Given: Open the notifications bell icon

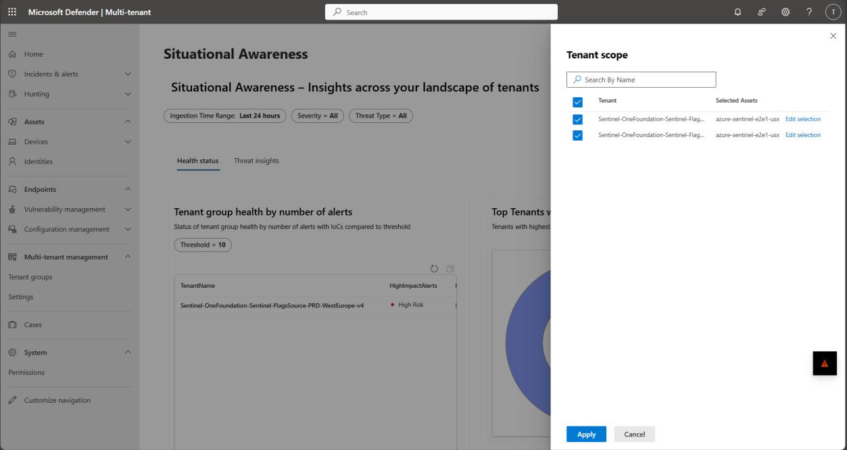Looking at the screenshot, I should pos(737,12).
